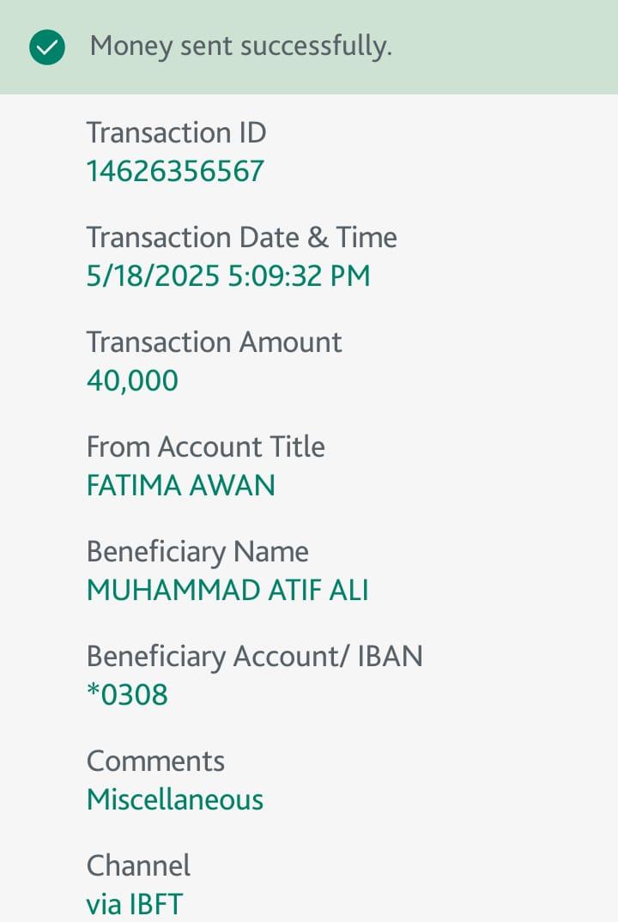
Task: Select the 'Transaction ID' label
Action: click(176, 133)
